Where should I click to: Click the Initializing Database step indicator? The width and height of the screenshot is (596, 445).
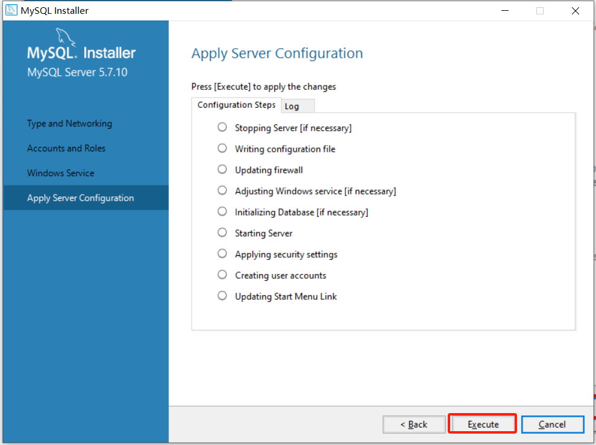pos(222,211)
